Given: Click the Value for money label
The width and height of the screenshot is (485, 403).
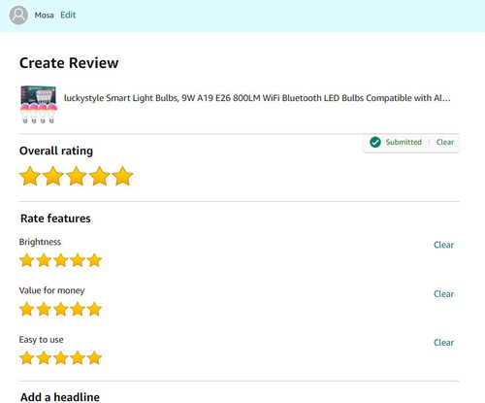Looking at the screenshot, I should pos(51,290).
